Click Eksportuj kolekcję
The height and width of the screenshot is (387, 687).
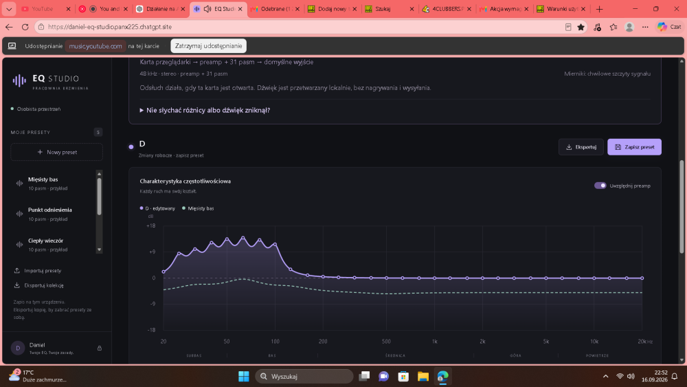click(39, 285)
